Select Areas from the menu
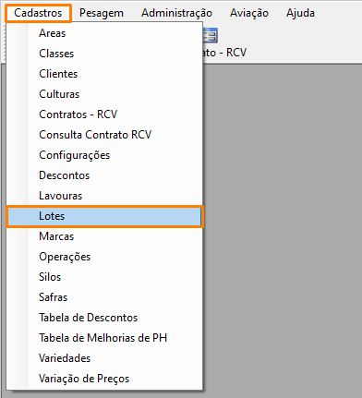 (x=104, y=33)
